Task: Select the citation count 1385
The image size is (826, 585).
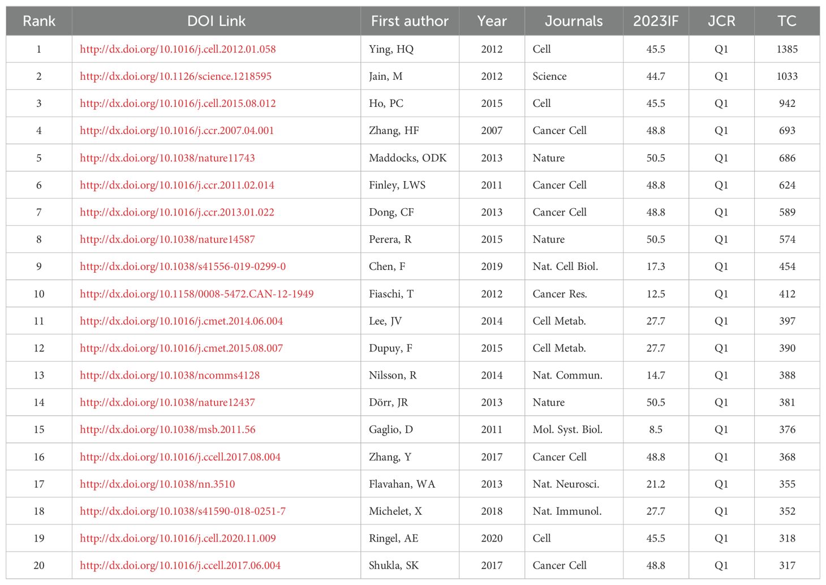Action: 787,49
